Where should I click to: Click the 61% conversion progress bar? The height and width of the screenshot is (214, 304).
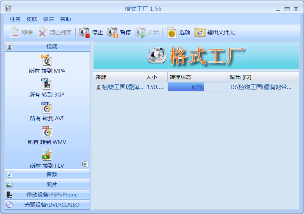(x=198, y=87)
